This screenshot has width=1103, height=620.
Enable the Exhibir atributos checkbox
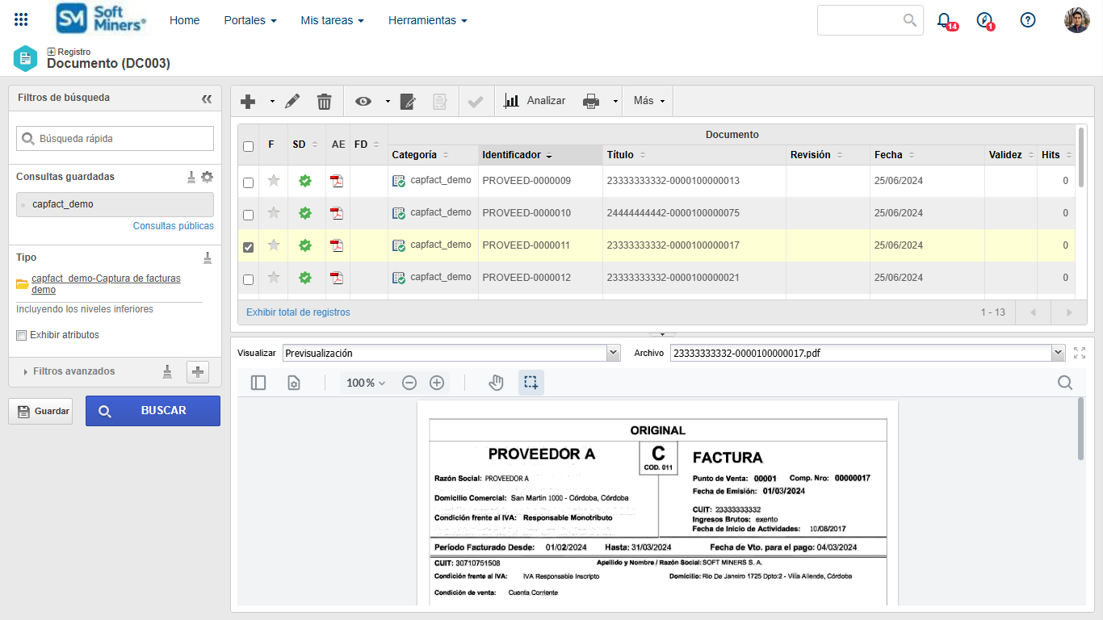tap(22, 335)
